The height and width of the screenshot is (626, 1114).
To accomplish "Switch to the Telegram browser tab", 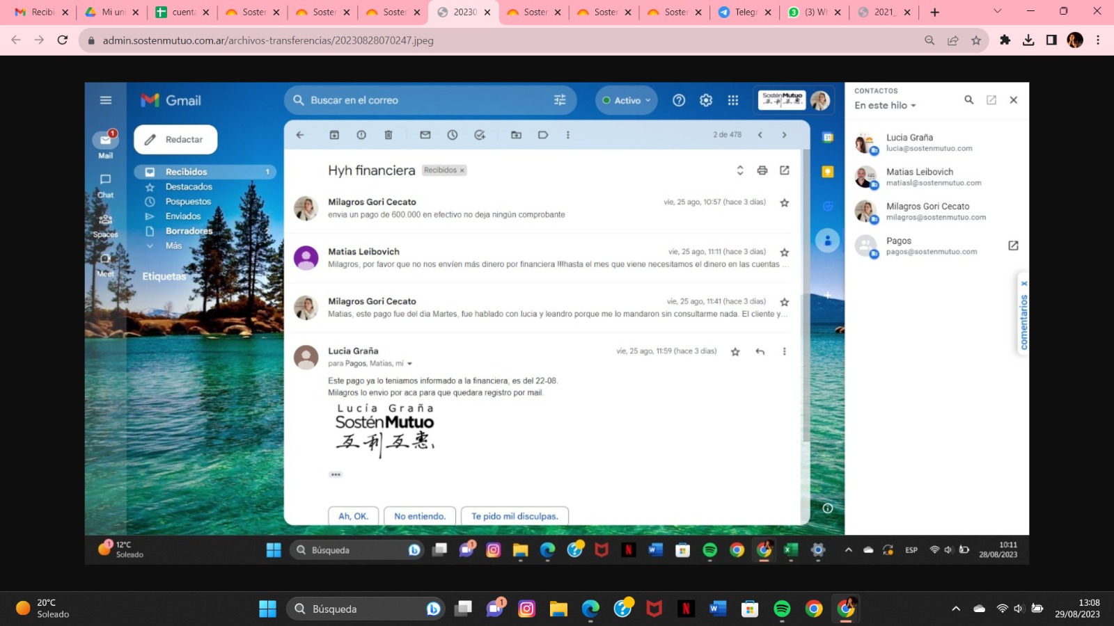I will [744, 12].
